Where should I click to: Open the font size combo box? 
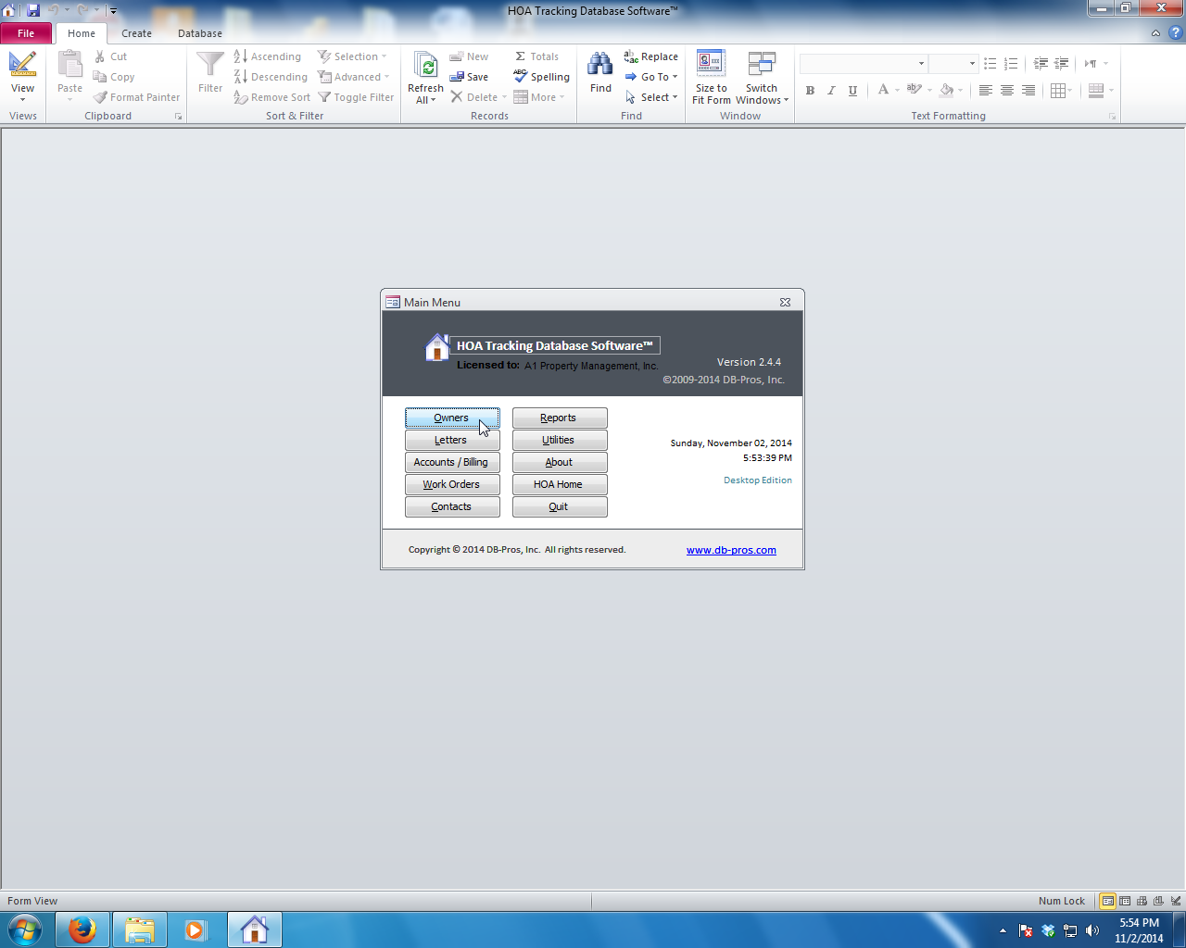point(953,64)
